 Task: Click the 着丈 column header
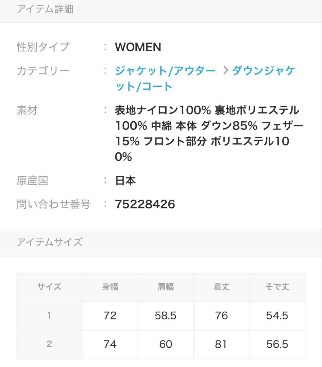(221, 287)
